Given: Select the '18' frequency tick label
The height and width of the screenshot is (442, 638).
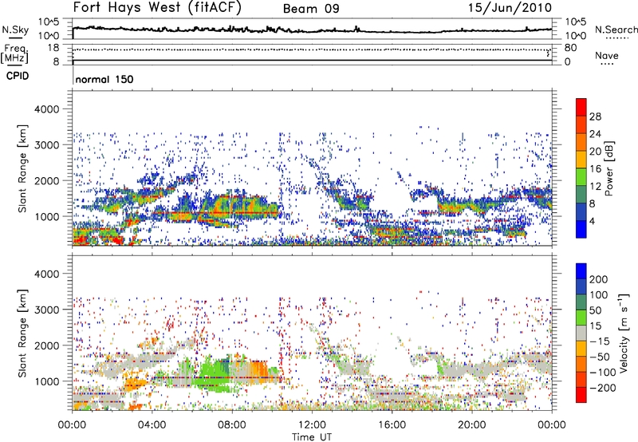Looking at the screenshot, I should (53, 48).
